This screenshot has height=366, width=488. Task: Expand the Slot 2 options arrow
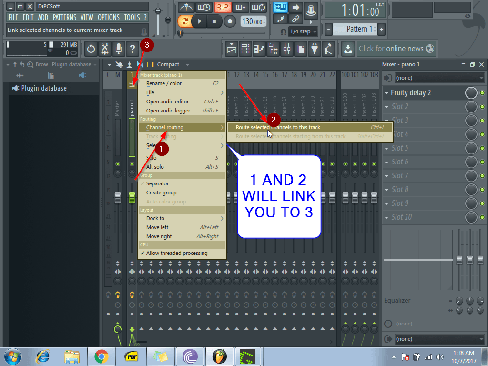click(386, 107)
